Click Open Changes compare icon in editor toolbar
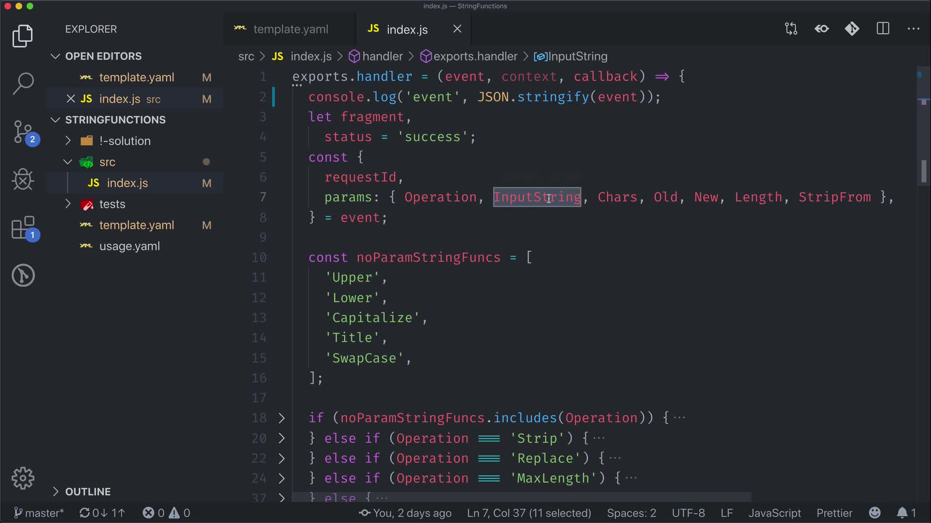The image size is (931, 523). (791, 29)
